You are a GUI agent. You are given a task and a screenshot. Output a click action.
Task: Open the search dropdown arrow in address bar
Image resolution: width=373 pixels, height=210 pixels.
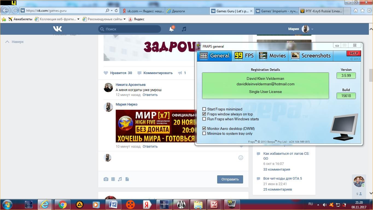[112, 11]
